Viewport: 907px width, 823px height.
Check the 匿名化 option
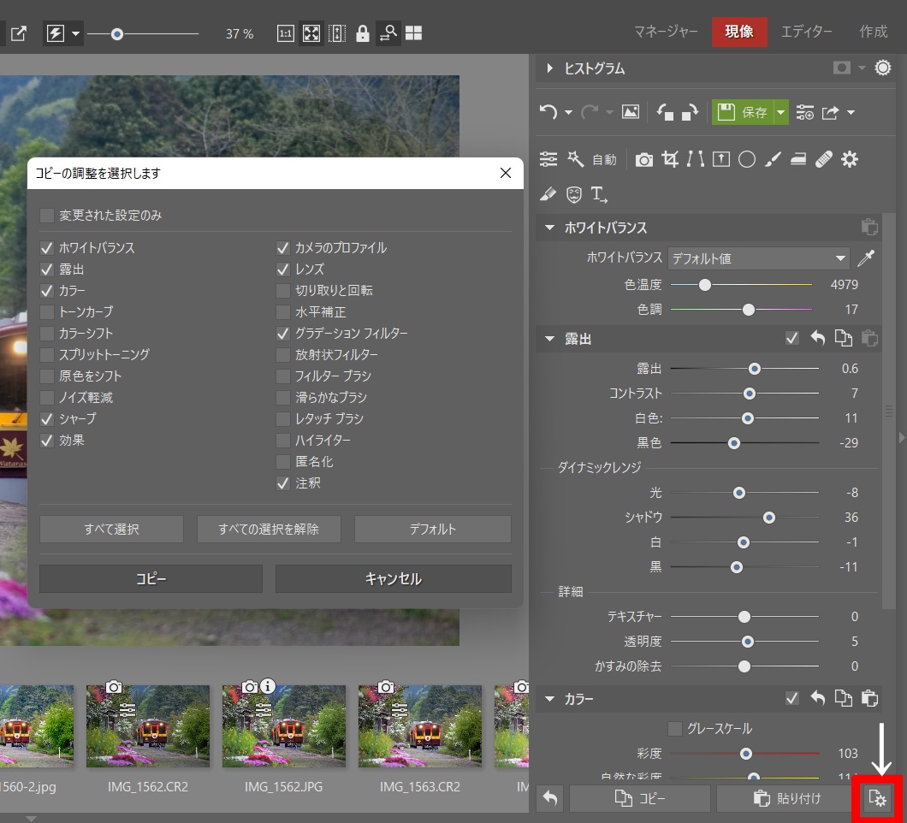pyautogui.click(x=283, y=461)
